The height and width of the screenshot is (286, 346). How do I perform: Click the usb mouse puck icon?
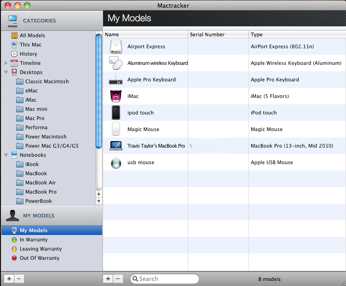click(116, 163)
